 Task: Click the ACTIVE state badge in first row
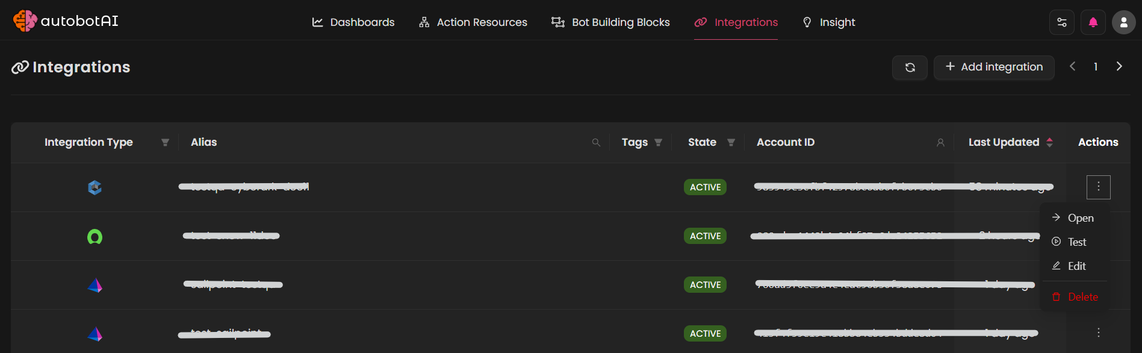pos(705,187)
